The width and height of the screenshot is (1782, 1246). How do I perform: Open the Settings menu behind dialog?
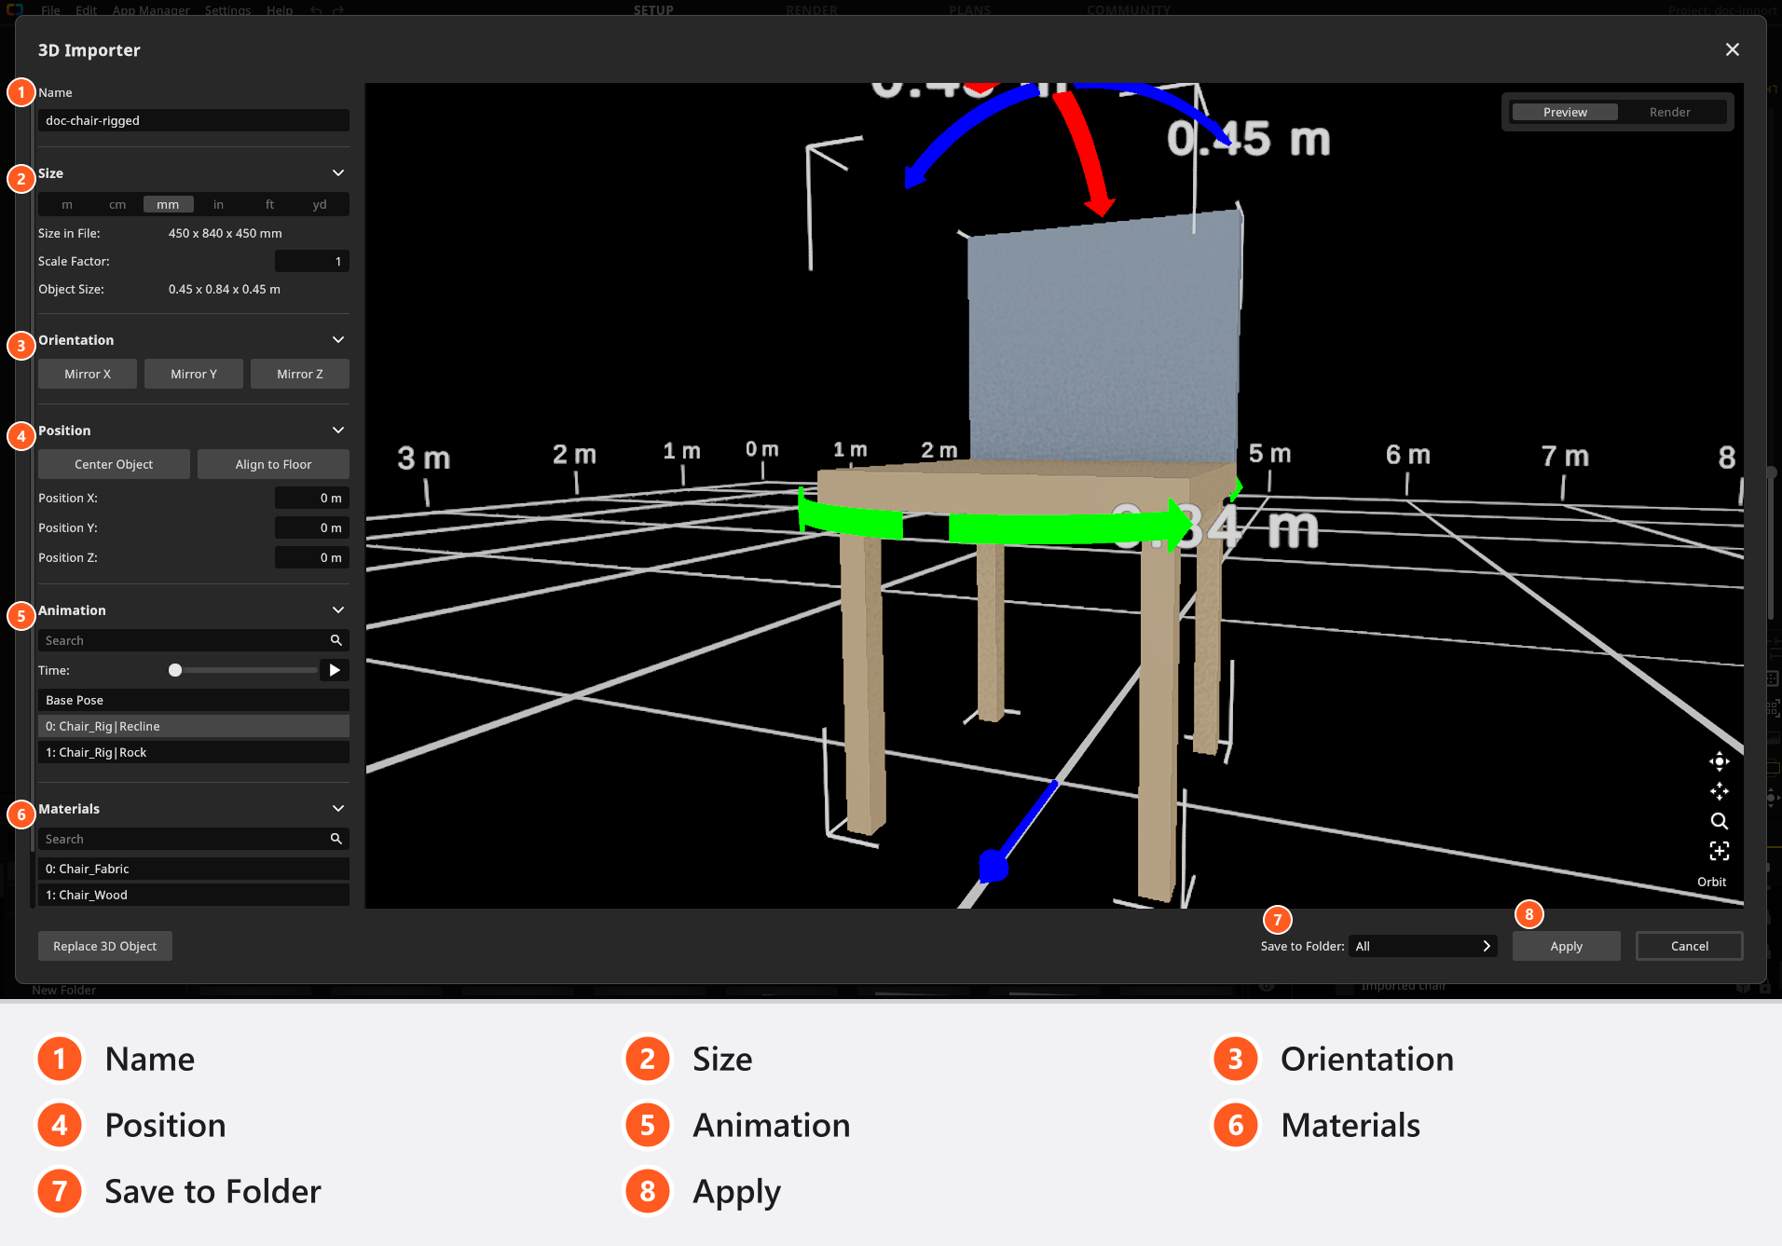click(227, 9)
